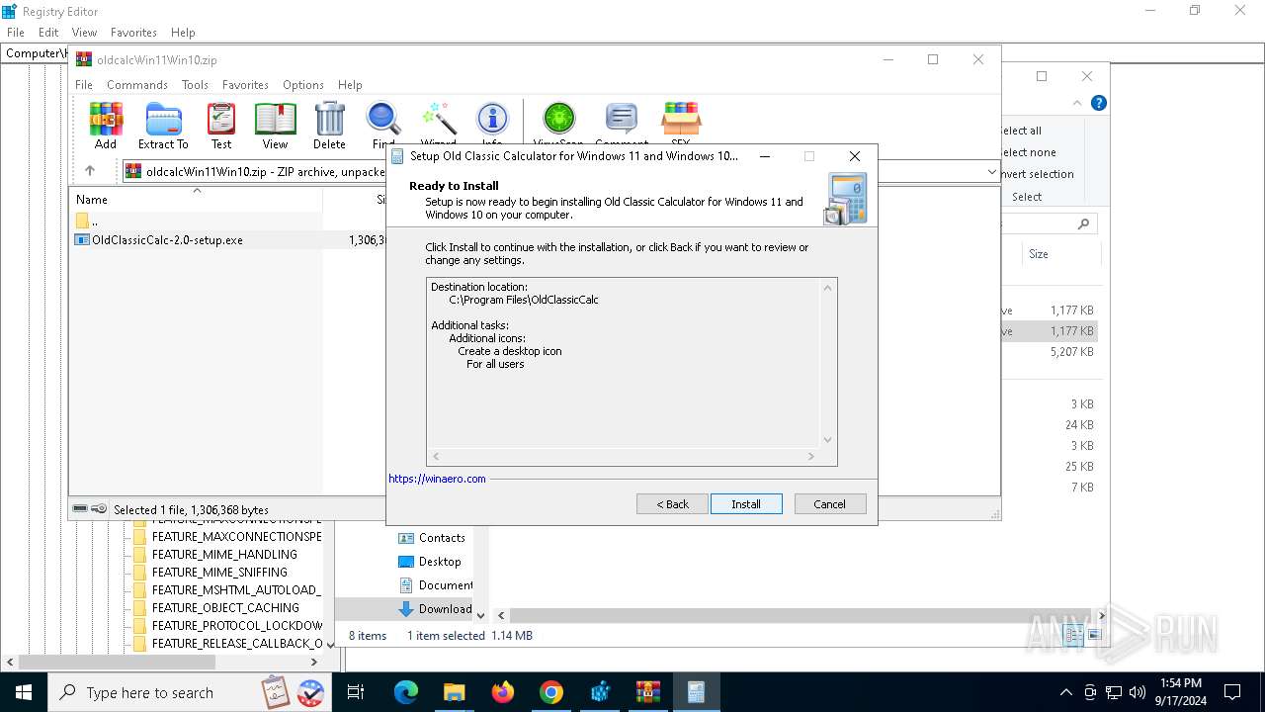Screen dimensions: 1265x712
Task: Open the Options menu in WinRAR
Action: (303, 85)
